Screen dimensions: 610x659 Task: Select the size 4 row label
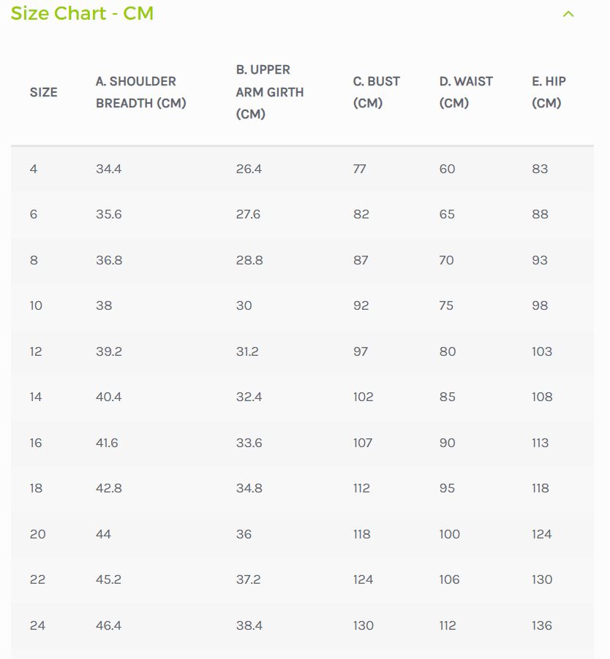click(x=34, y=169)
